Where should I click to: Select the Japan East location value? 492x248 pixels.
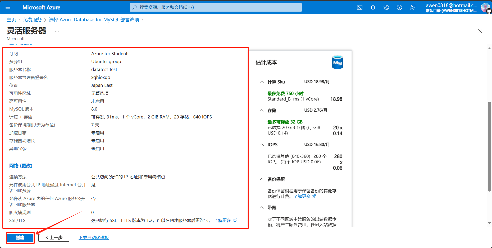click(x=102, y=85)
